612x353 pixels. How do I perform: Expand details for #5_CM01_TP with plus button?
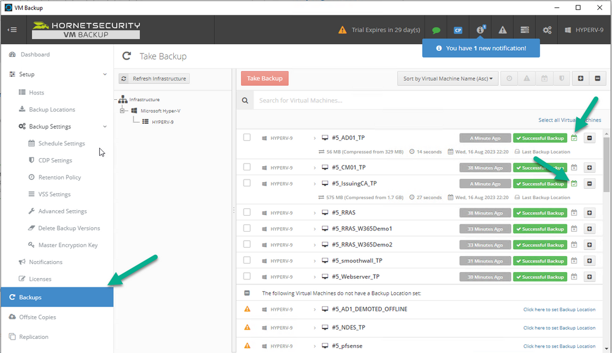(589, 168)
